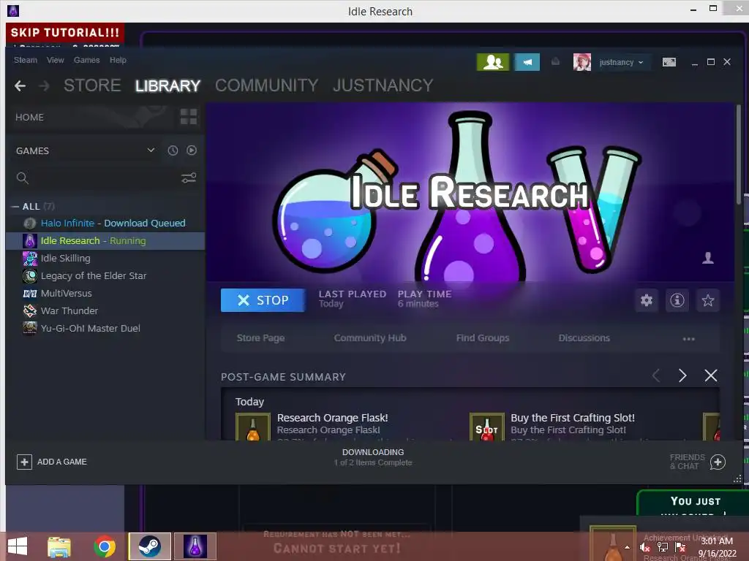The height and width of the screenshot is (561, 749).
Task: Open Steam announcements megaphone icon
Action: point(527,62)
